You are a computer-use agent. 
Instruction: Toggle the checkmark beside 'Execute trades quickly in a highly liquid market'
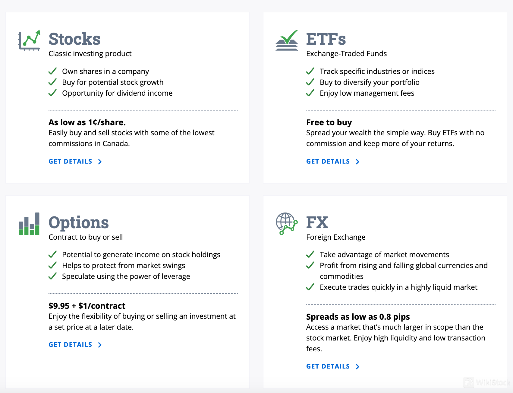(310, 287)
